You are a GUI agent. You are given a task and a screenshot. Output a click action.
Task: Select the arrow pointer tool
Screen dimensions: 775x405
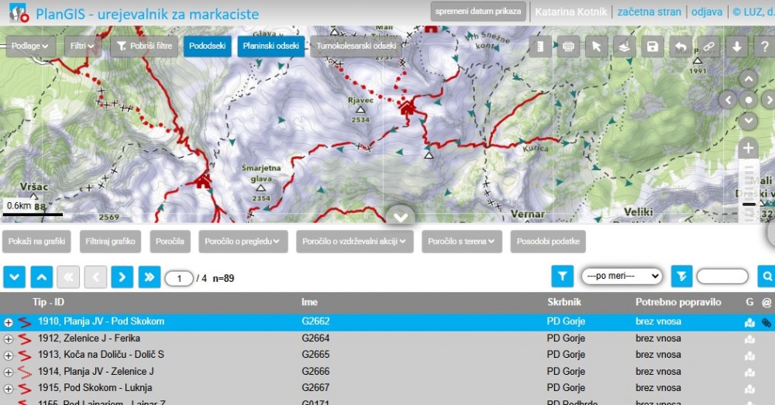[x=596, y=46]
